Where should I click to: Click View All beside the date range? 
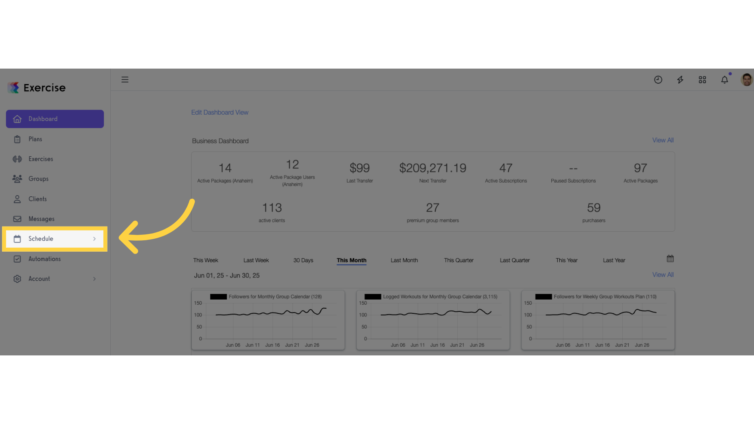[663, 275]
